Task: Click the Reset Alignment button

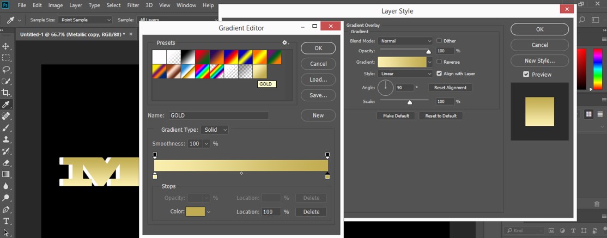Action: [x=450, y=88]
